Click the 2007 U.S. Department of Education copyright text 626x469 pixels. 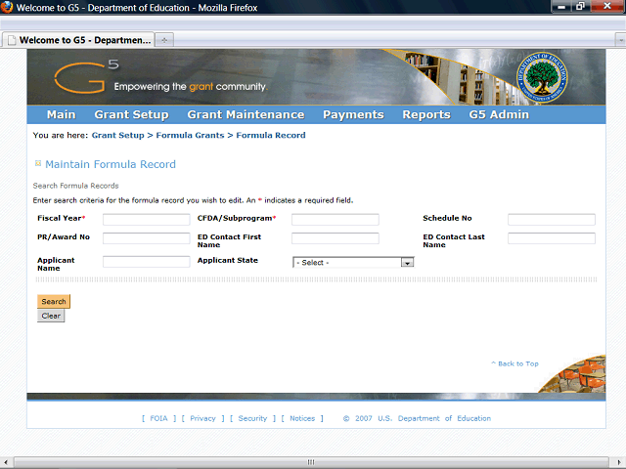[418, 418]
